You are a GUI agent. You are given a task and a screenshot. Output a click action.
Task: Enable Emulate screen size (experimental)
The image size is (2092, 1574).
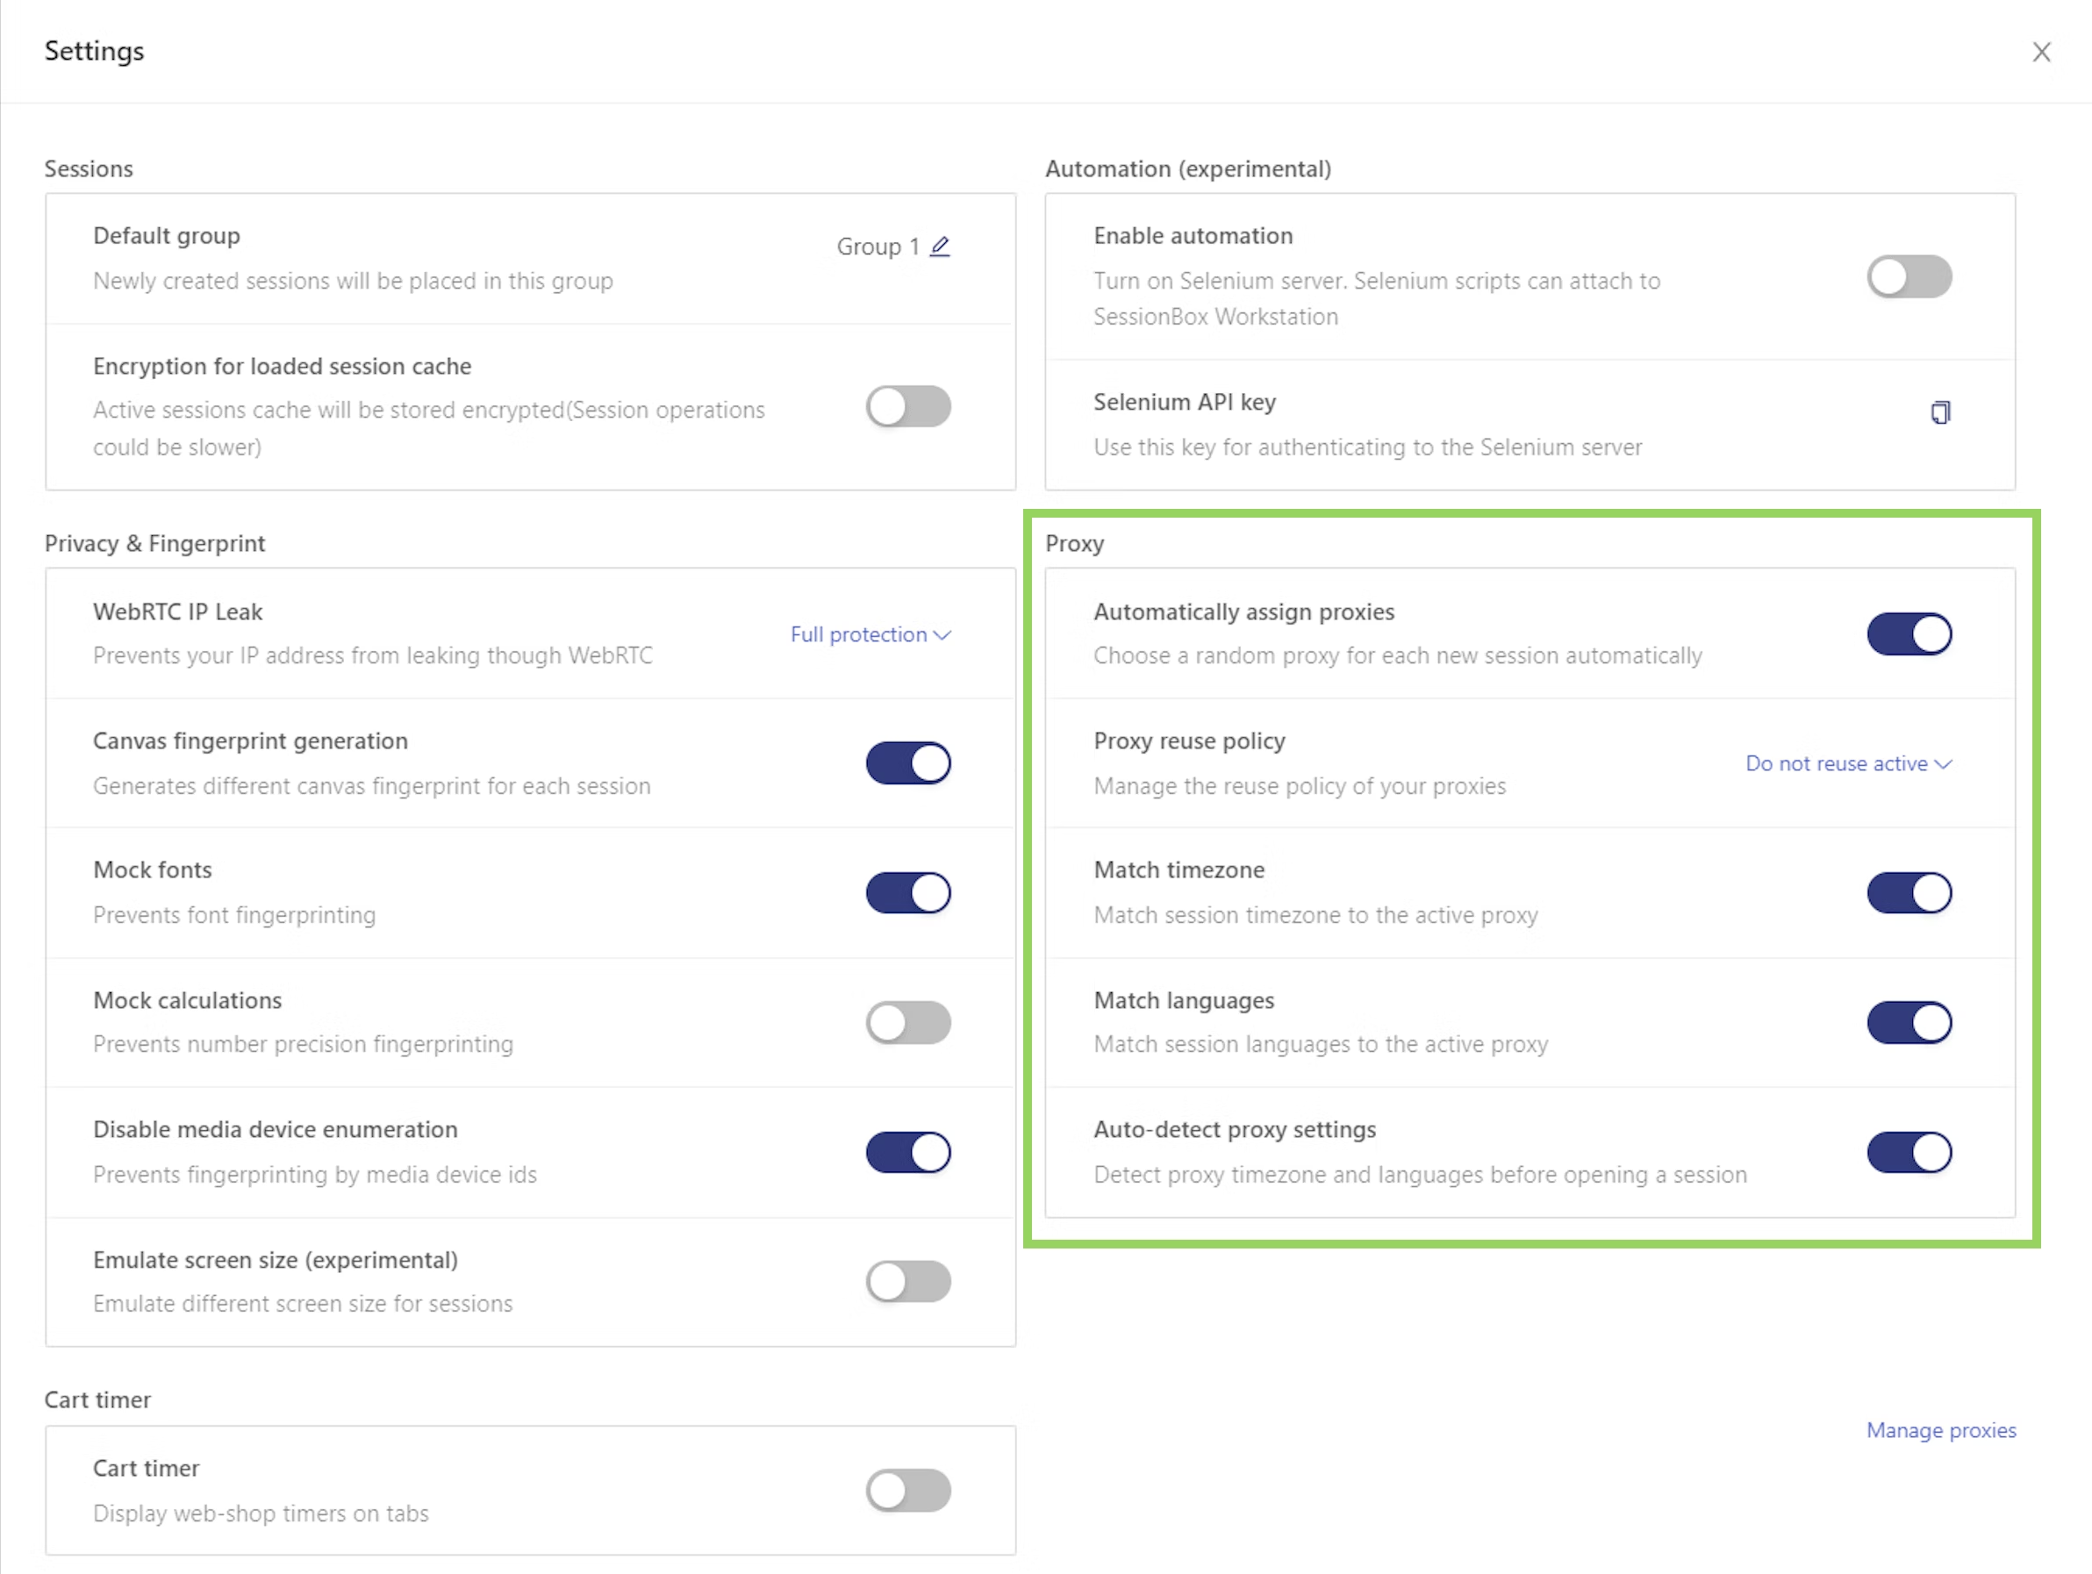[908, 1281]
